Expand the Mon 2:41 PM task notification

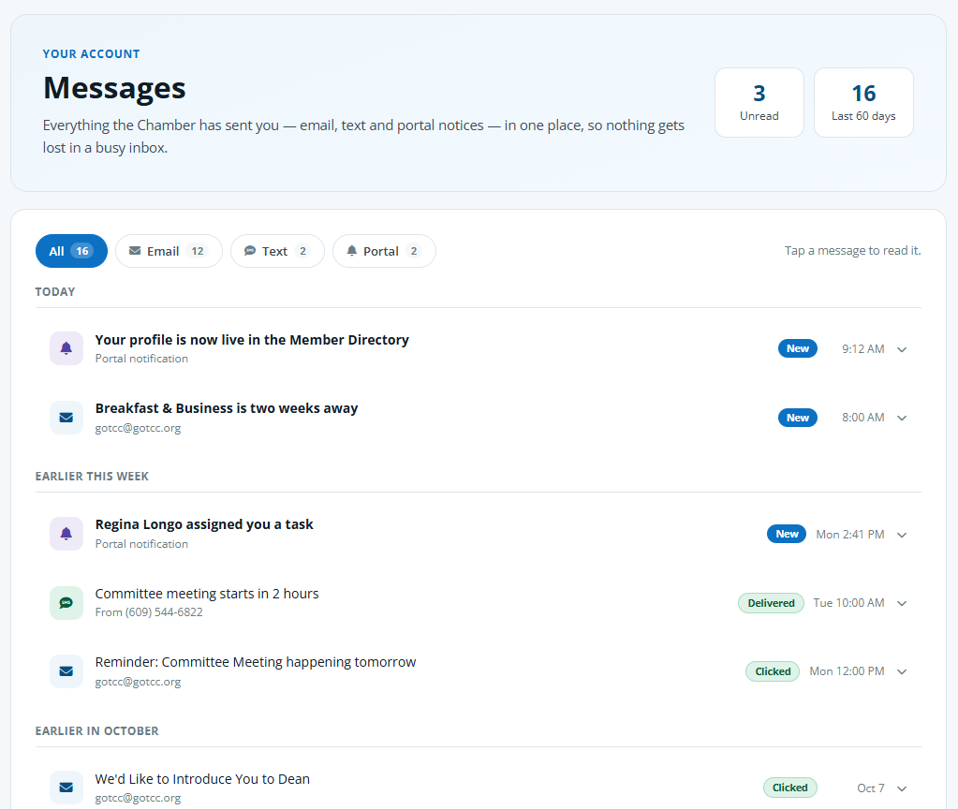click(901, 535)
